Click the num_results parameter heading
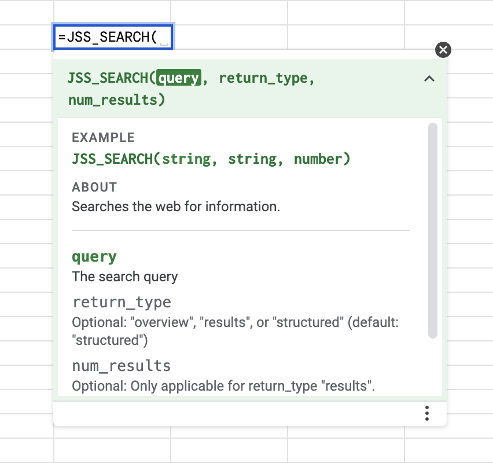 tap(122, 366)
